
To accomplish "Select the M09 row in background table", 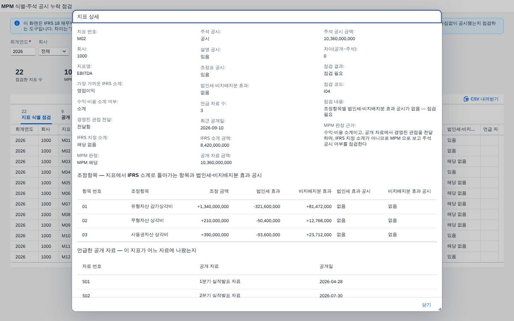I will pos(41,225).
